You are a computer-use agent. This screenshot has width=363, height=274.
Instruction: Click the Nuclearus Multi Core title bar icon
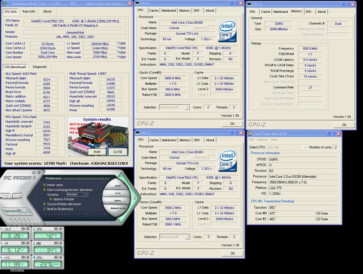tap(4, 4)
